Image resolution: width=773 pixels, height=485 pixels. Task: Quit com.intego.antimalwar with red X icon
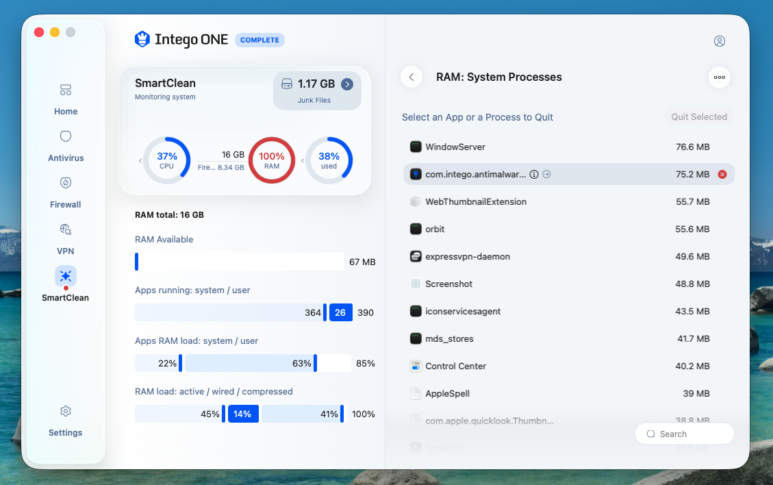[x=722, y=174]
